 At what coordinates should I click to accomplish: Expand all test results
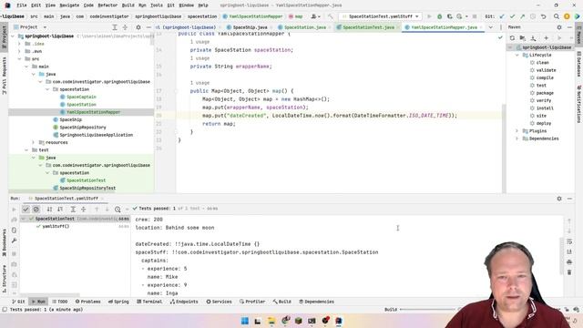click(73, 209)
